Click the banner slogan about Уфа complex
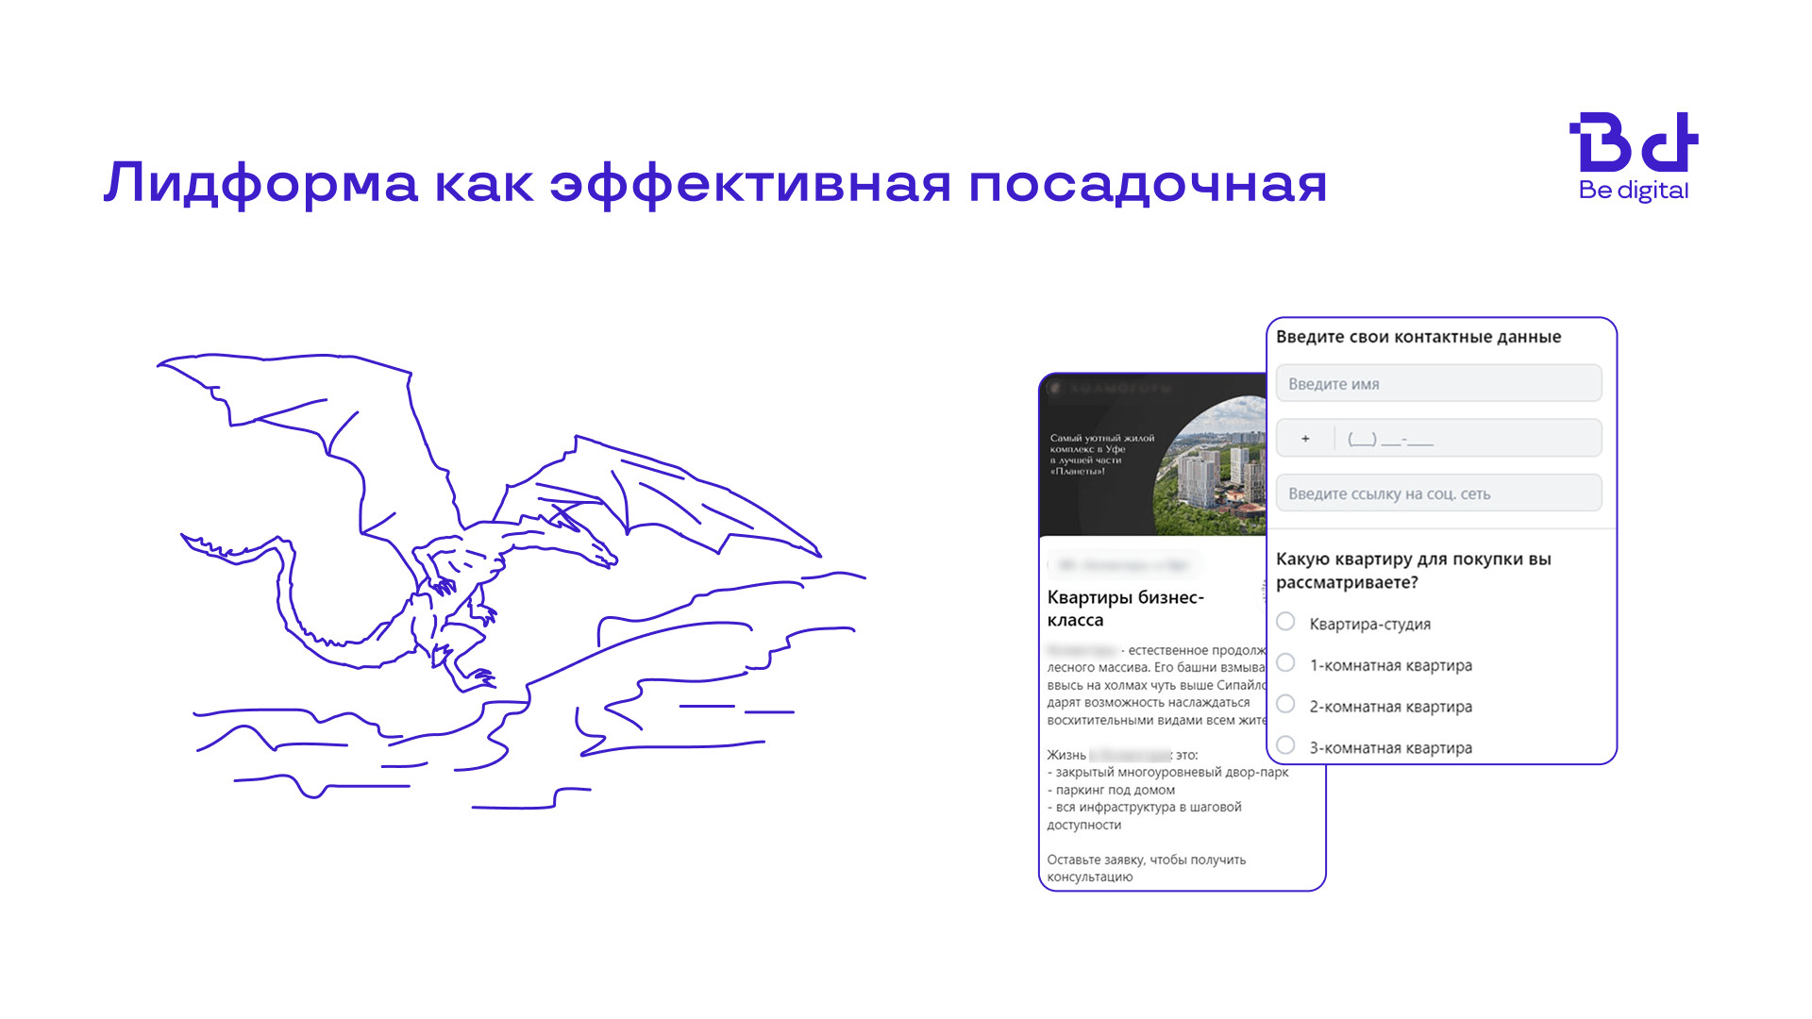 1101,454
